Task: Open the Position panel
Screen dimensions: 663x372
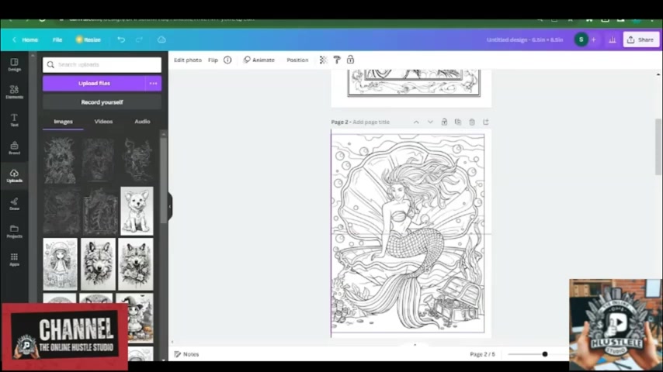Action: coord(297,60)
